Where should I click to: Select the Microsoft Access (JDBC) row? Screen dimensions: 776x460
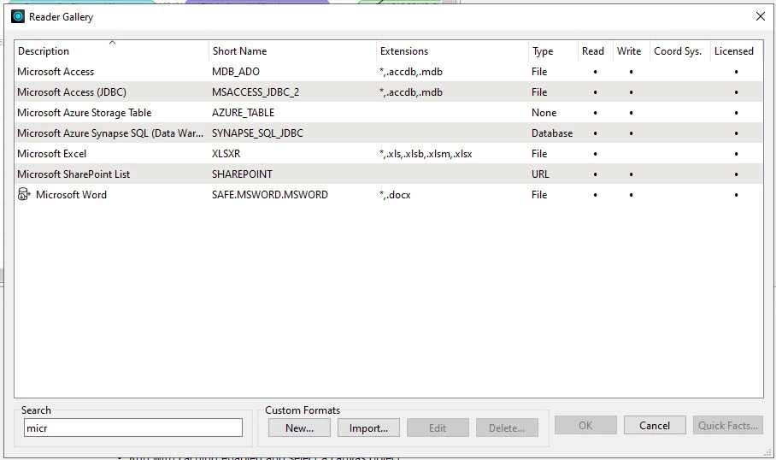[389, 92]
